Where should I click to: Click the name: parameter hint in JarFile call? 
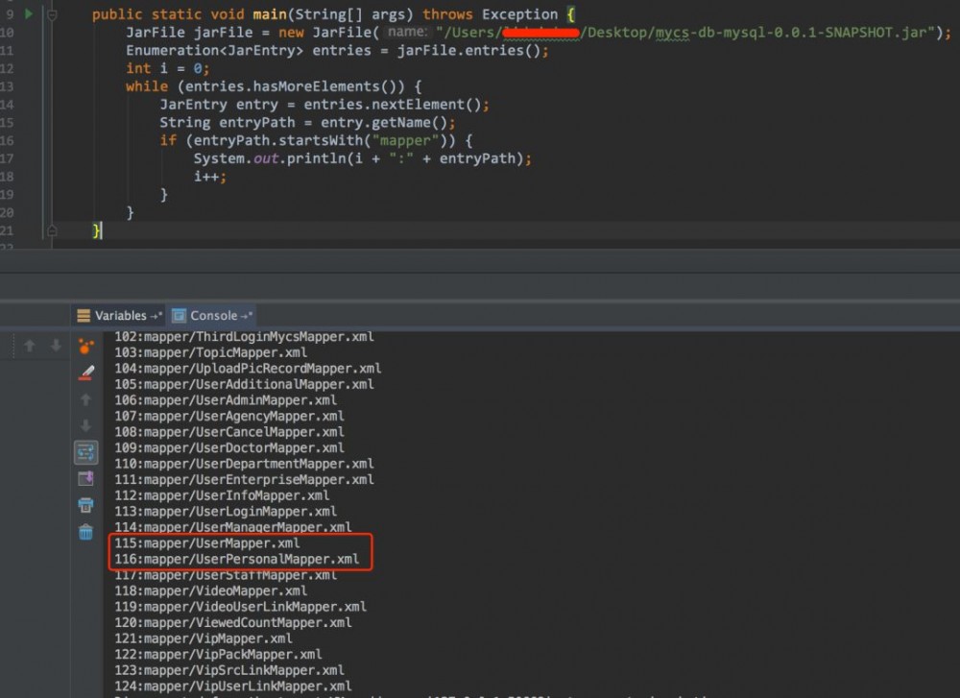point(408,32)
